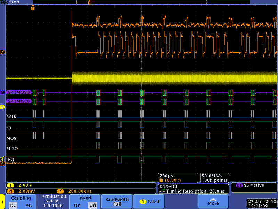Screen dimensions: 278x209
Task: Click the Tek logo
Action: coord(4,2)
